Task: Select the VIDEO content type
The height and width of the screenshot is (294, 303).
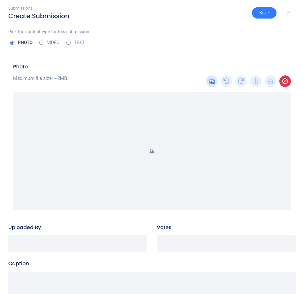Action: tap(42, 43)
